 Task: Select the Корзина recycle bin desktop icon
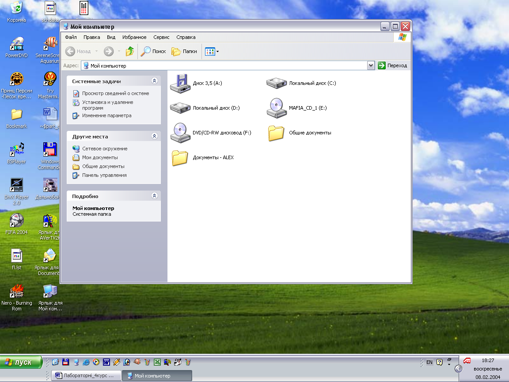coord(16,11)
